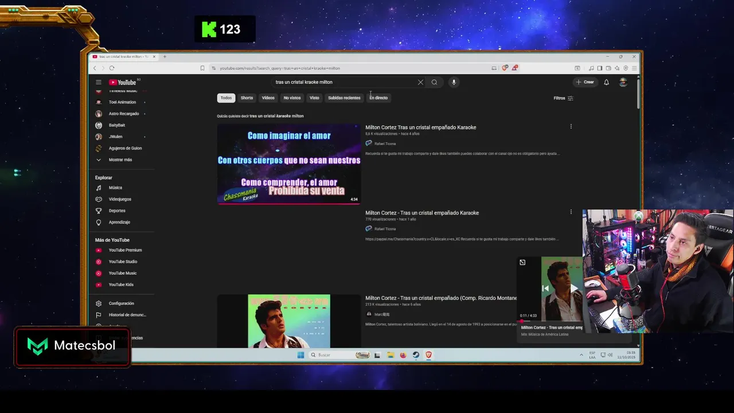Open 'Milton Cortez - Tras un cristal empañado Karaoke' title
Viewport: 734px width, 413px height.
(422, 213)
